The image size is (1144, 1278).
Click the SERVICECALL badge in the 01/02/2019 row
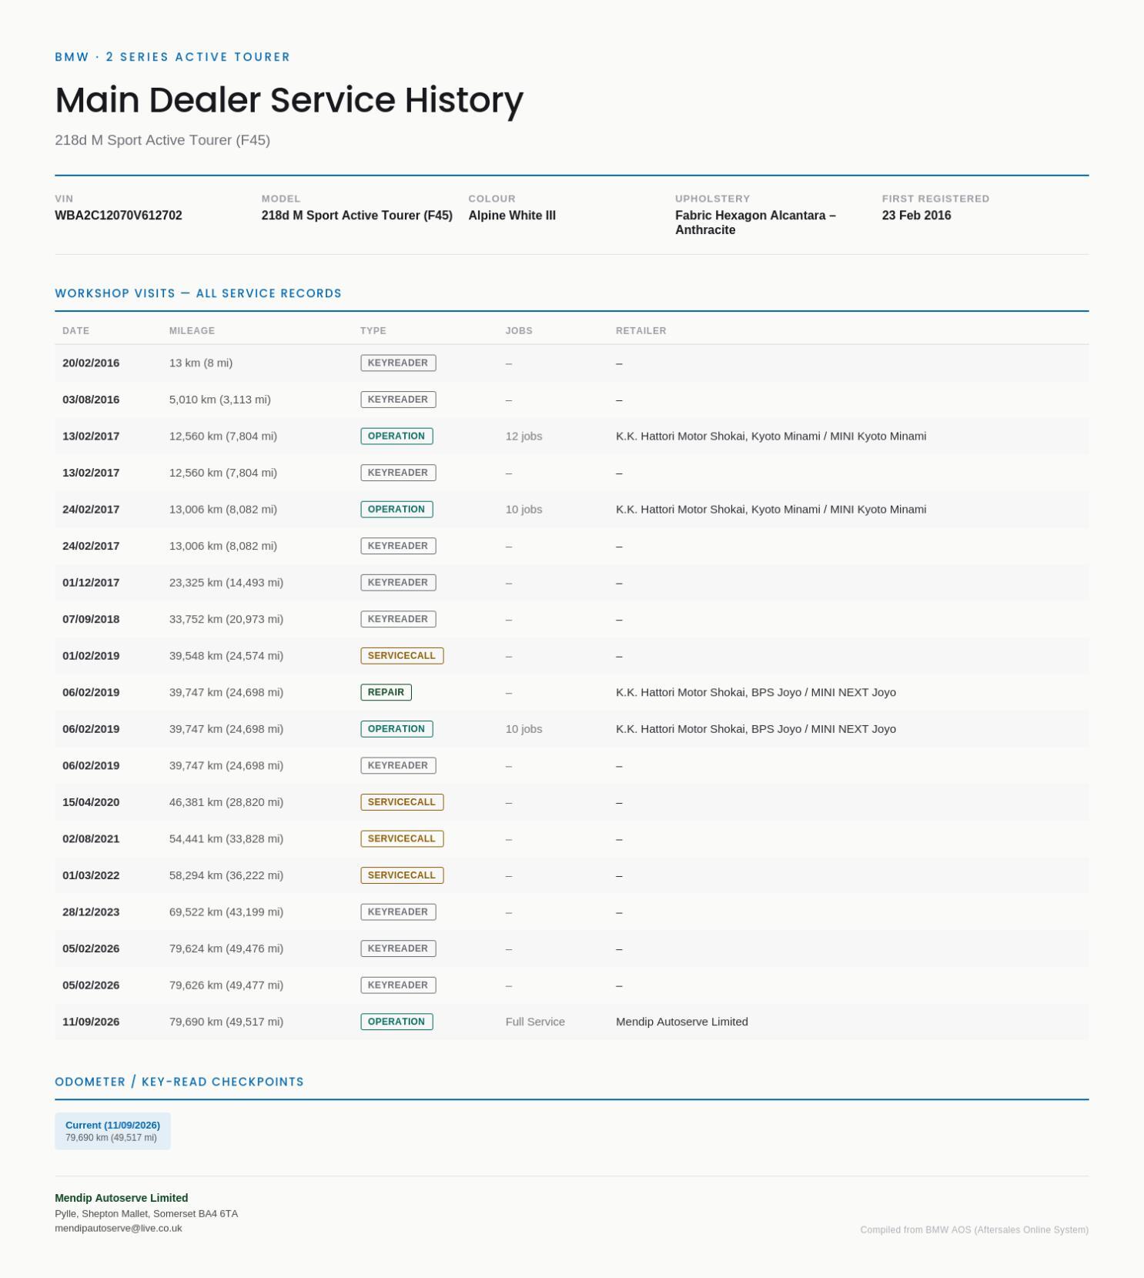402,656
